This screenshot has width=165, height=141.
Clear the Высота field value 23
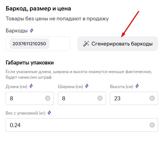pyautogui.click(x=152, y=98)
